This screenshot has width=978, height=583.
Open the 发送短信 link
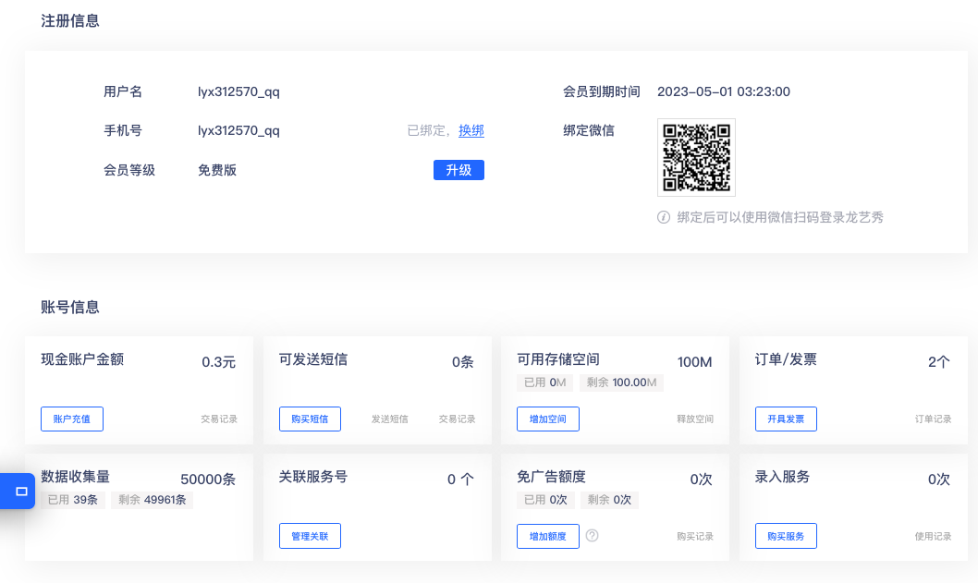(x=390, y=419)
